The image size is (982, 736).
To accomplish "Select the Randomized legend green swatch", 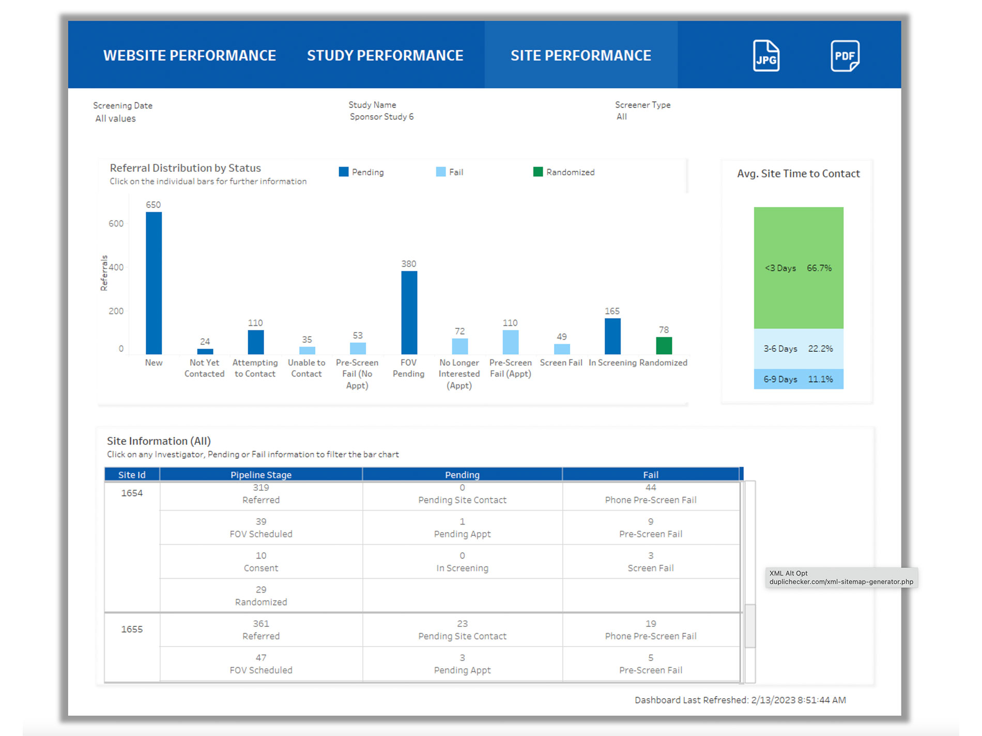I will (x=538, y=172).
